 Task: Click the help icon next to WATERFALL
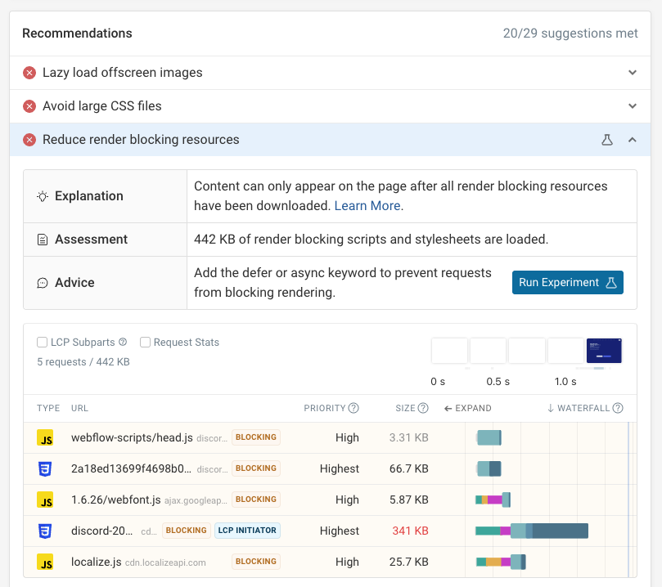(x=618, y=408)
